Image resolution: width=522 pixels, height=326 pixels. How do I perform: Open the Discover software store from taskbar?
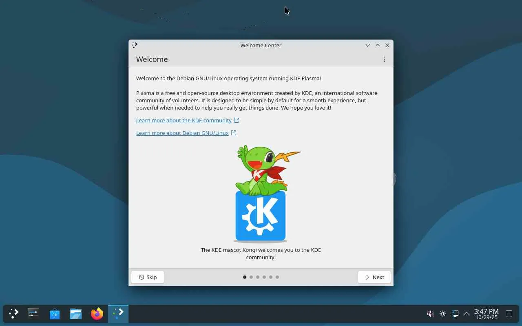[x=55, y=314]
